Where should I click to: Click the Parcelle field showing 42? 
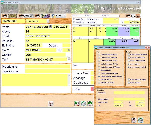pyautogui.click(x=48, y=41)
